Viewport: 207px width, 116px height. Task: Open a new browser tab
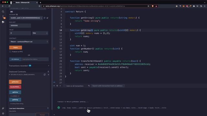tap(40, 3)
